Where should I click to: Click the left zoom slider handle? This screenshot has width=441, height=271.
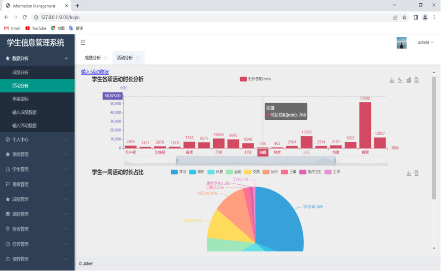coord(176,161)
